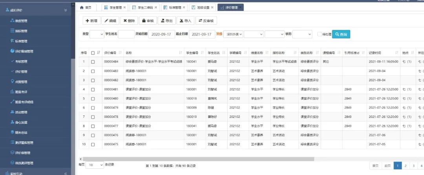Open the 状态 dropdown filter

(302, 34)
